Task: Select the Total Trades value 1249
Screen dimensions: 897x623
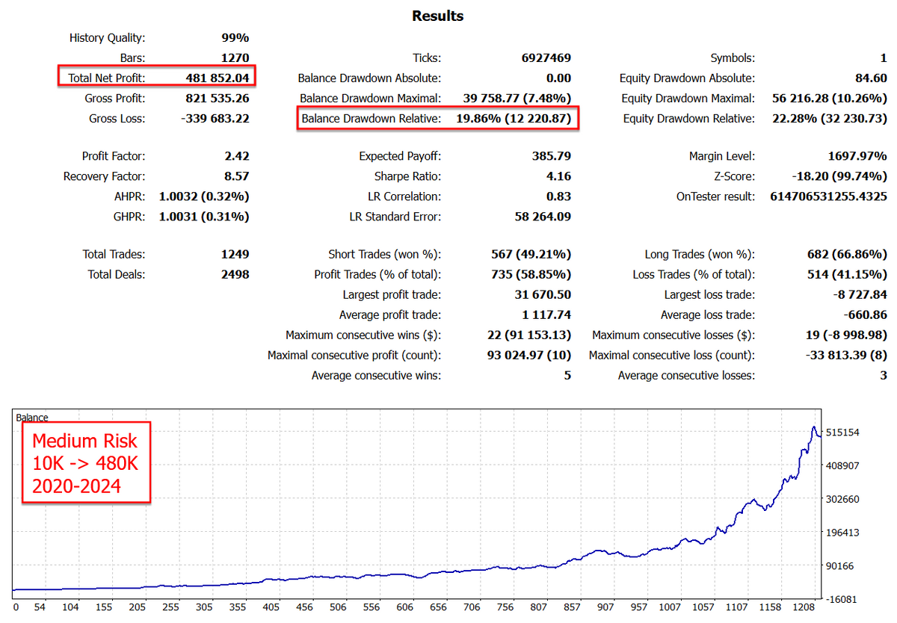Action: [x=235, y=255]
